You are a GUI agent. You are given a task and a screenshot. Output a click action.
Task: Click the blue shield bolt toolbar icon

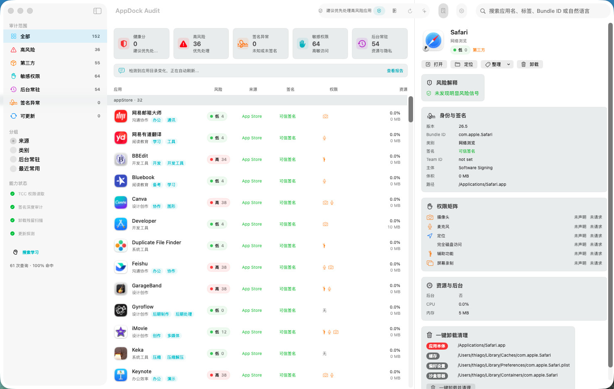tap(379, 11)
